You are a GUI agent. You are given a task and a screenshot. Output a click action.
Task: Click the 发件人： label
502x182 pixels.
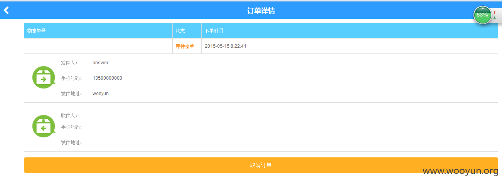(69, 63)
